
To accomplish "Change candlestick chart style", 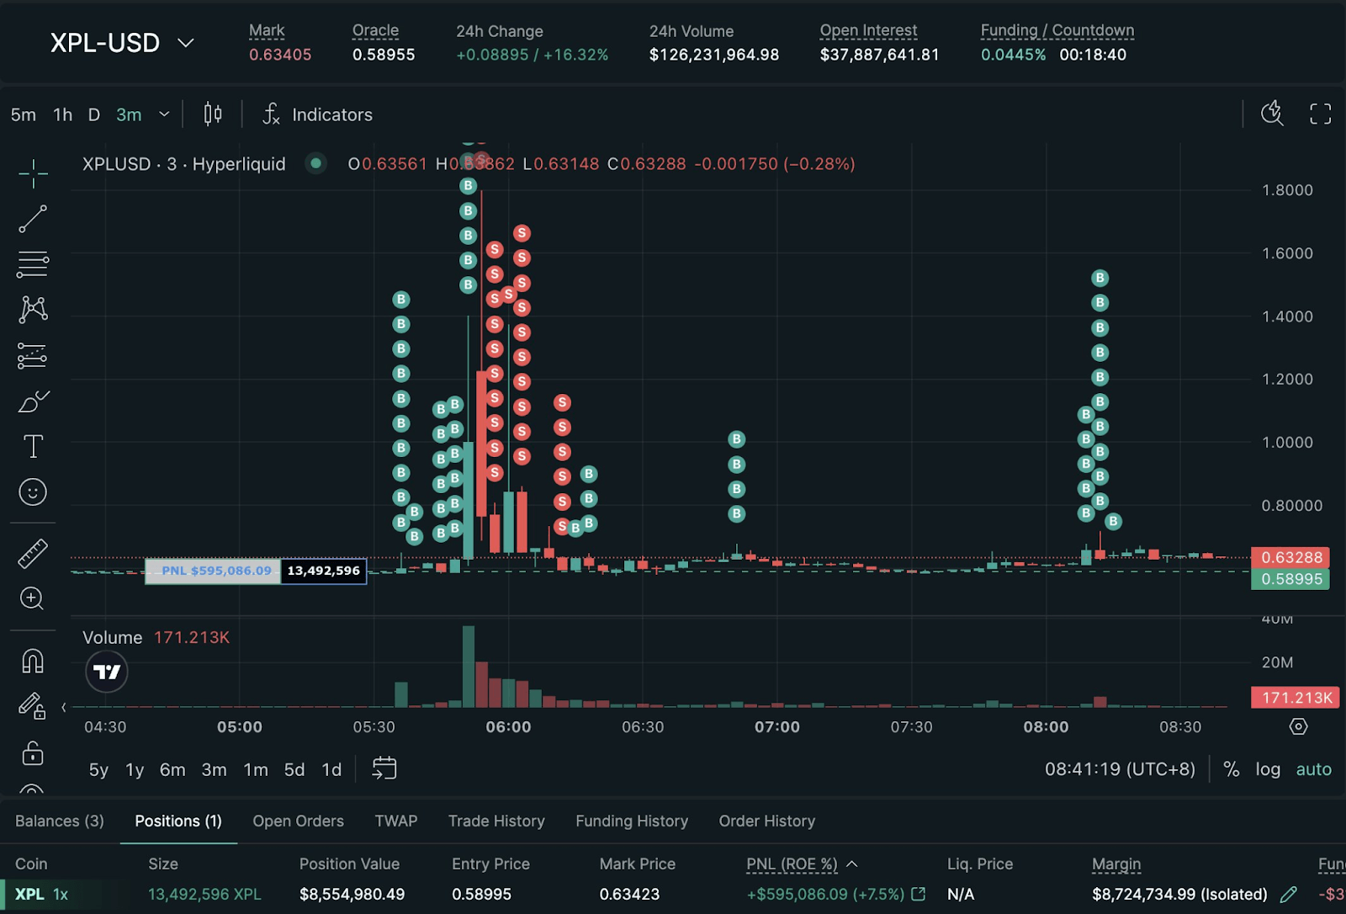I will pyautogui.click(x=213, y=114).
